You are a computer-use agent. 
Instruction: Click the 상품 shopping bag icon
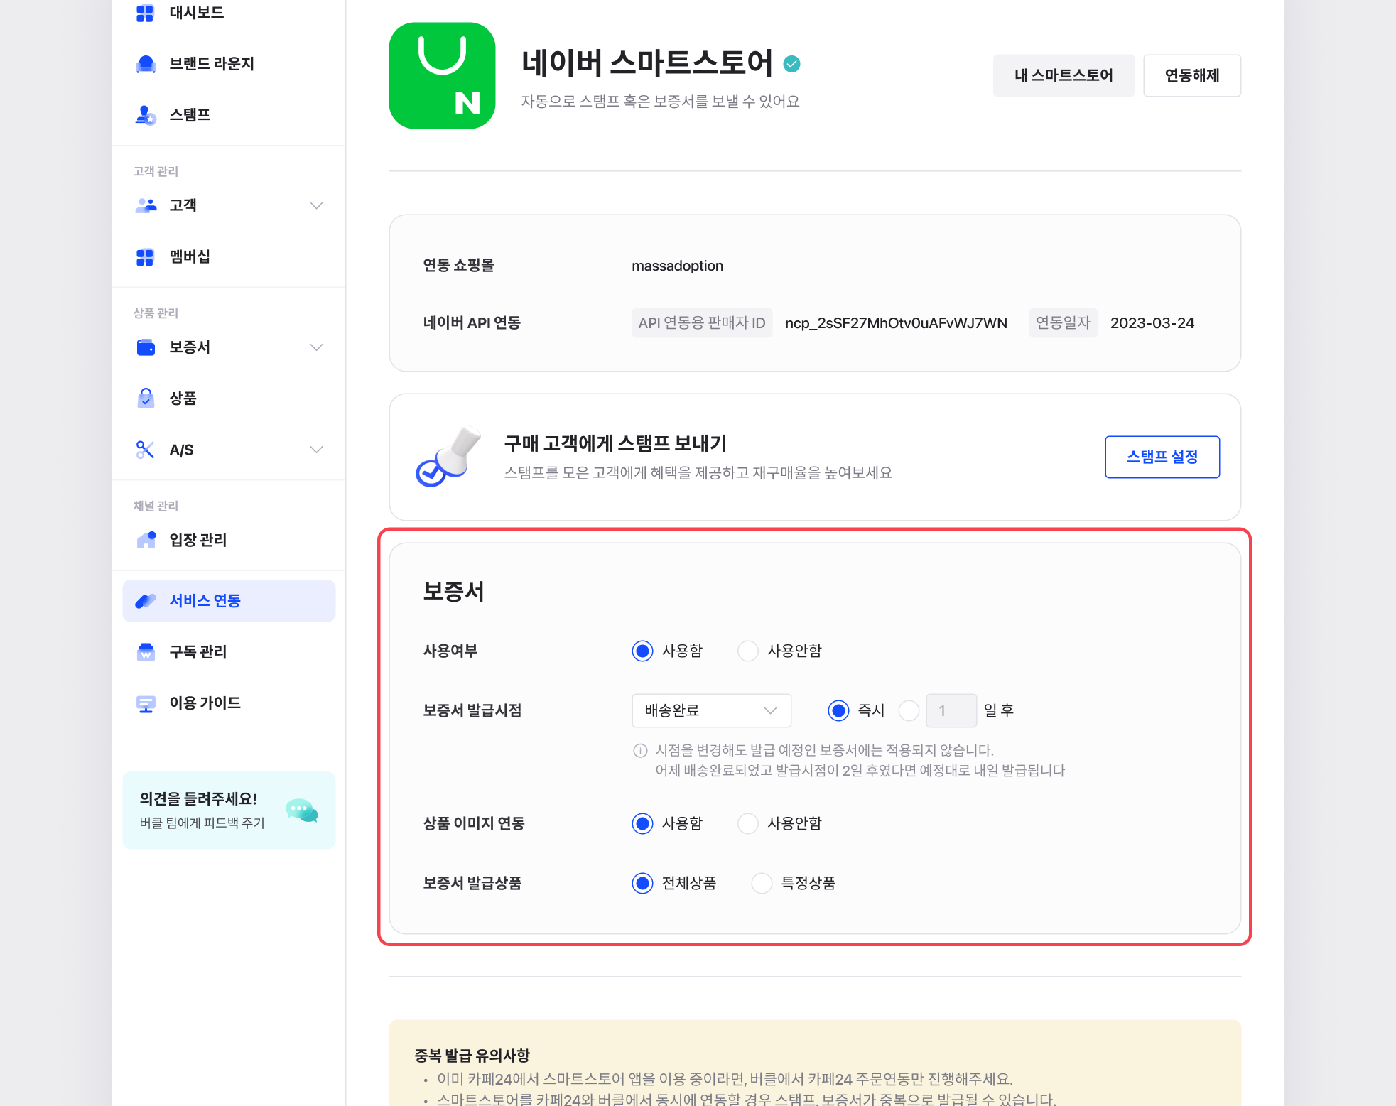pyautogui.click(x=146, y=399)
